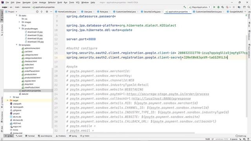Open Project Structure toolbar icon
Image resolution: width=251 pixels, height=141 pixels.
click(x=239, y=7)
